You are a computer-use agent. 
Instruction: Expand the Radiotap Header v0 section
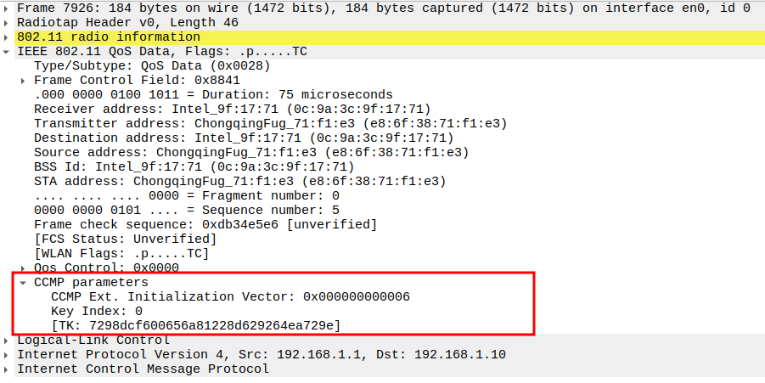8,22
